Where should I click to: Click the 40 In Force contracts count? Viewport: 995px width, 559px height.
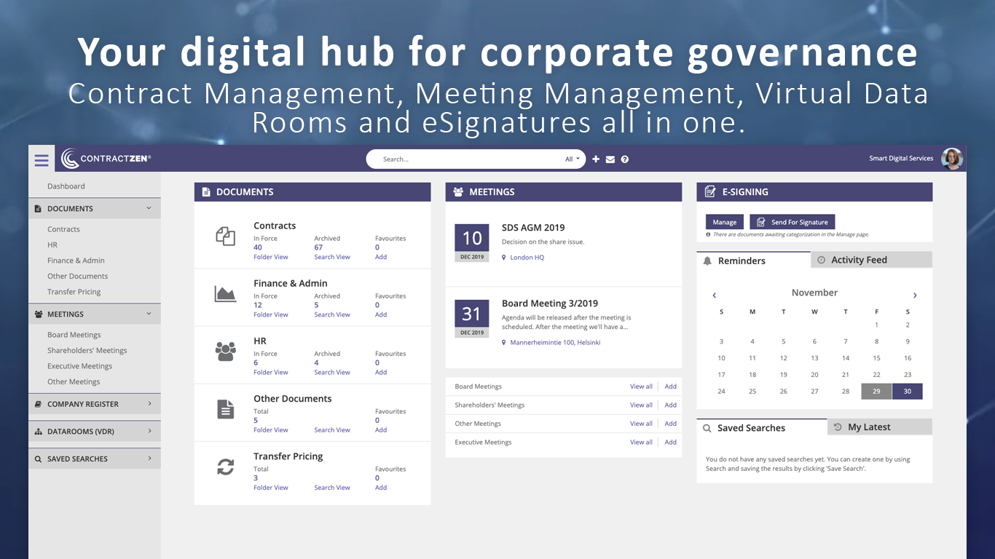(258, 247)
